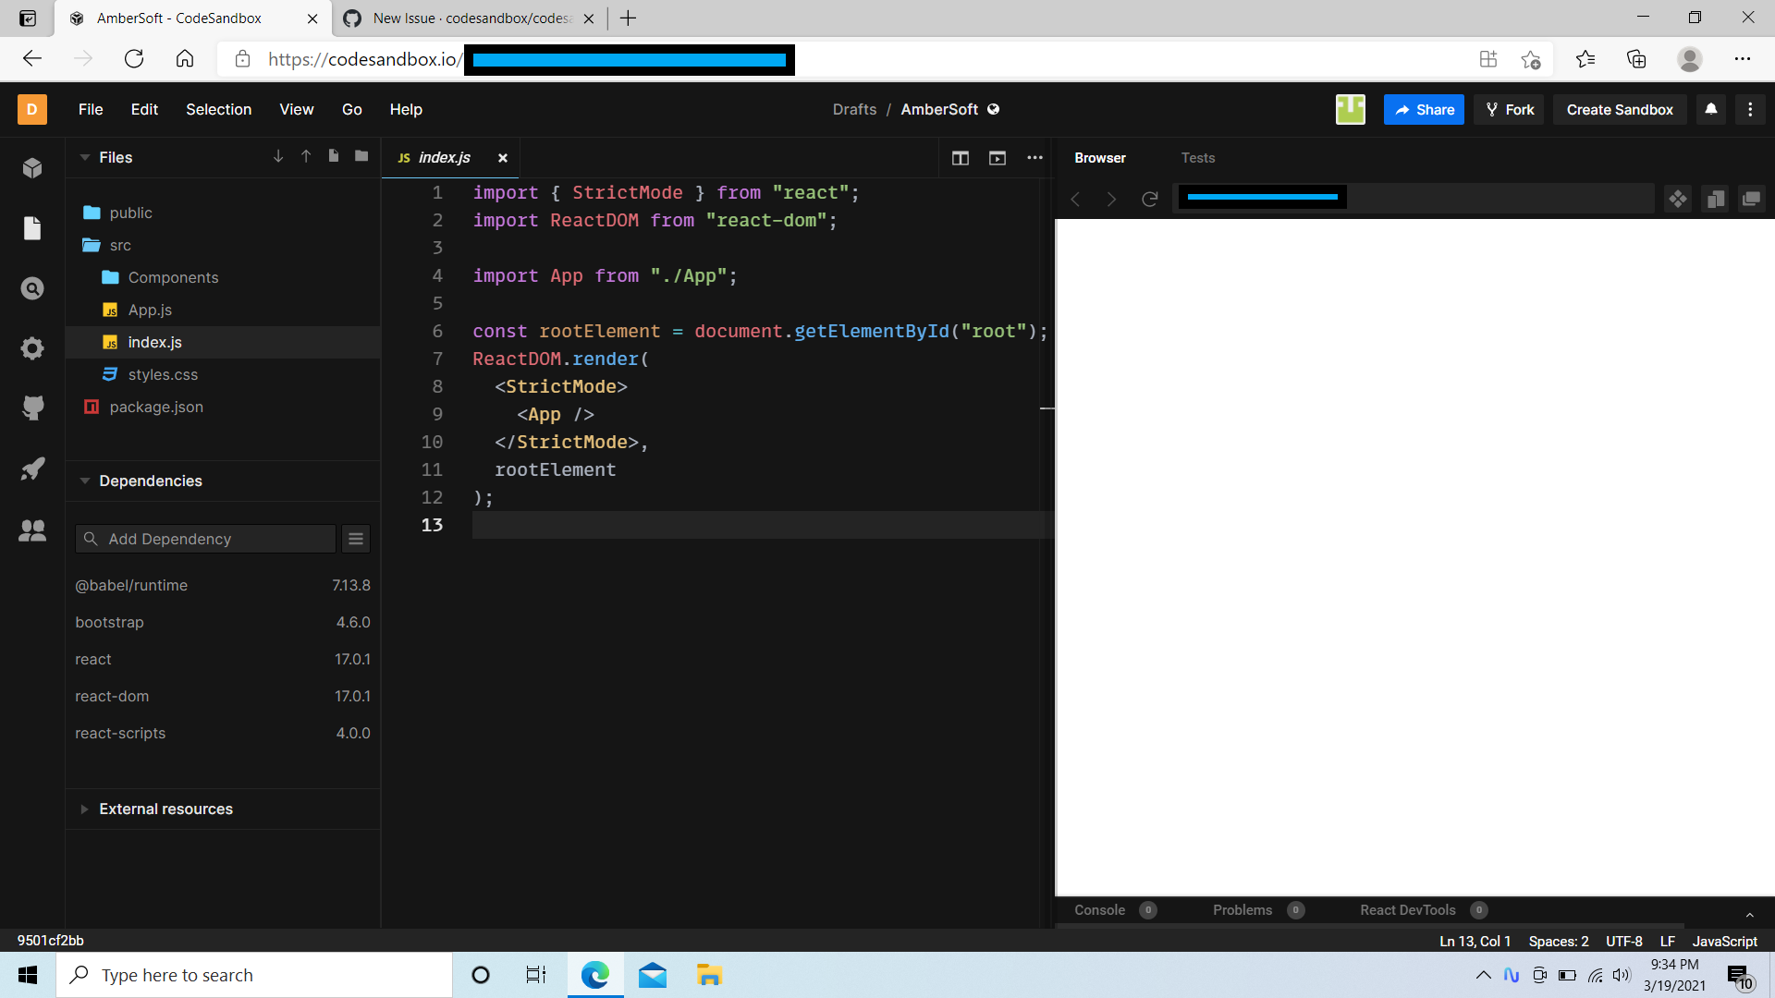Click Ln 13, Col 1 in status bar
This screenshot has height=998, width=1775.
coord(1475,941)
